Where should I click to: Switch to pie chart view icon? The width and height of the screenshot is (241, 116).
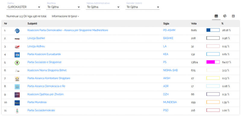(225, 16)
